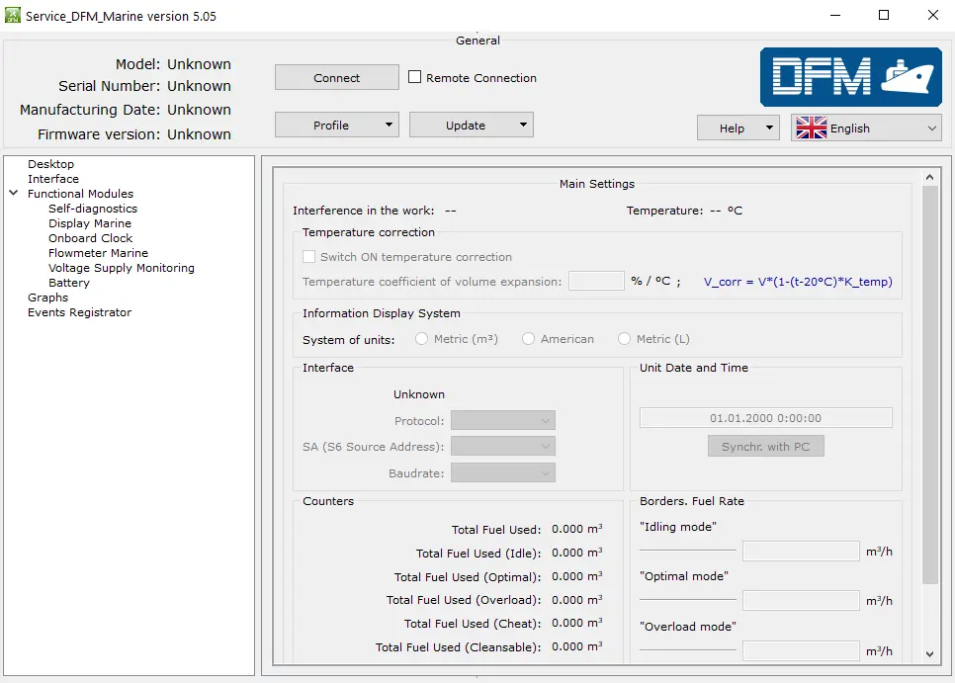The height and width of the screenshot is (683, 955).
Task: Click the temperature coefficient input field
Action: [596, 281]
